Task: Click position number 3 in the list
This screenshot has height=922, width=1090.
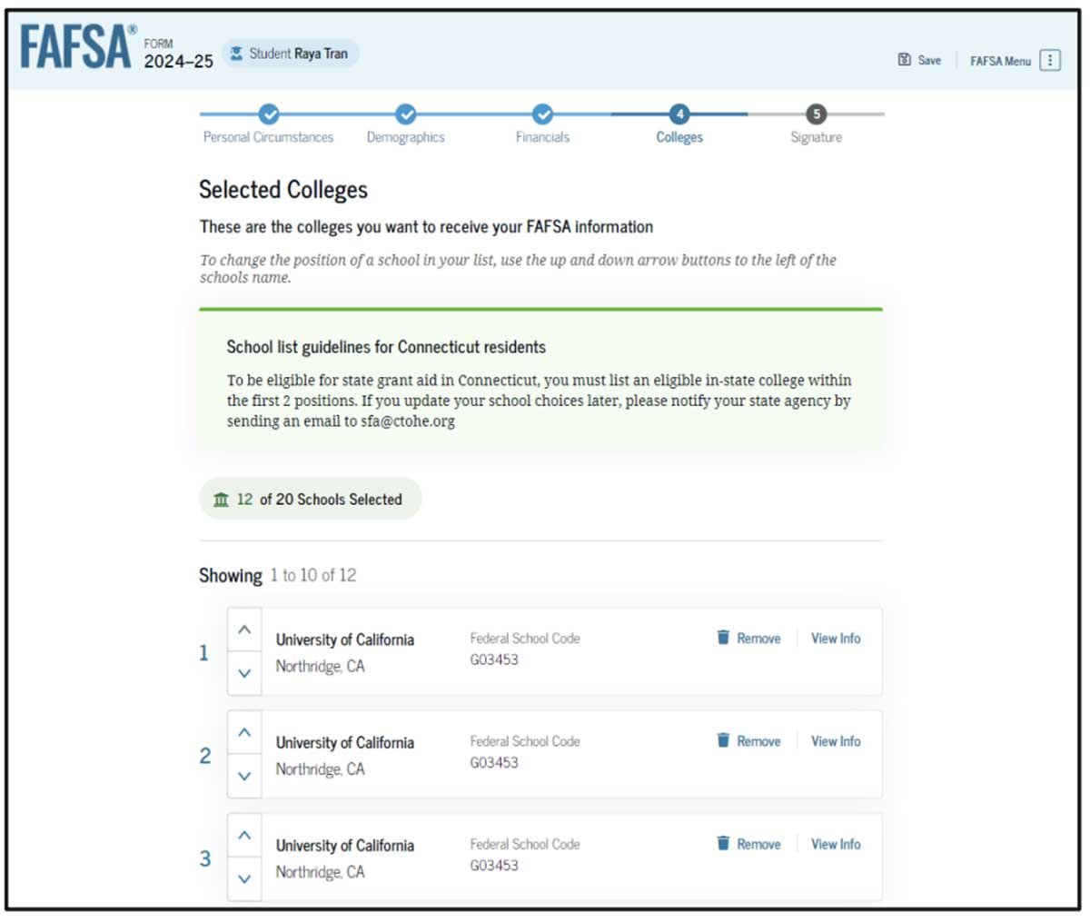Action: (204, 858)
